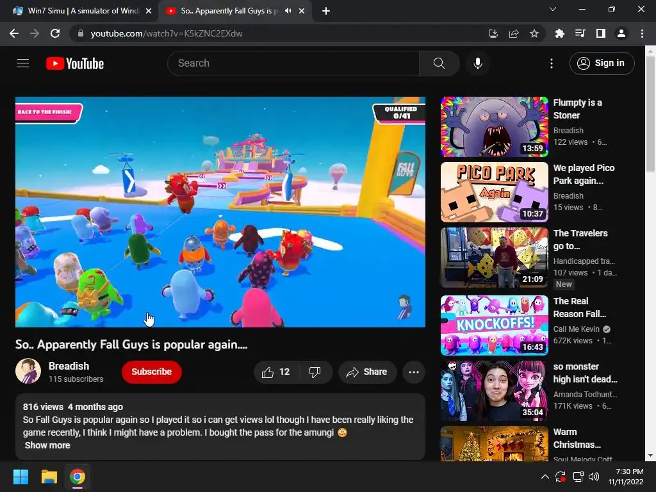Image resolution: width=656 pixels, height=492 pixels.
Task: Open Knockoffs Fall Guys video thumbnail
Action: tap(494, 325)
